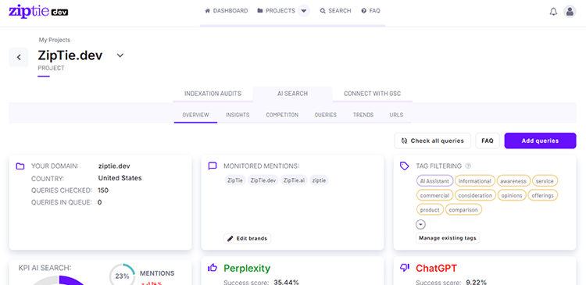586x285 pixels.
Task: Switch to the Insights sub-tab
Action: pyautogui.click(x=238, y=115)
